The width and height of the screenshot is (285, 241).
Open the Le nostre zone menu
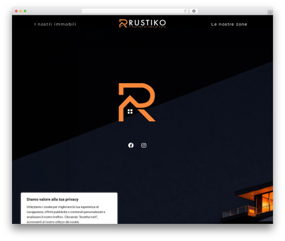[229, 24]
